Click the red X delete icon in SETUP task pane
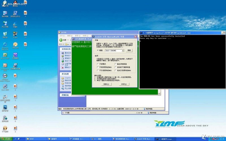The image size is (226, 141). 62,67
